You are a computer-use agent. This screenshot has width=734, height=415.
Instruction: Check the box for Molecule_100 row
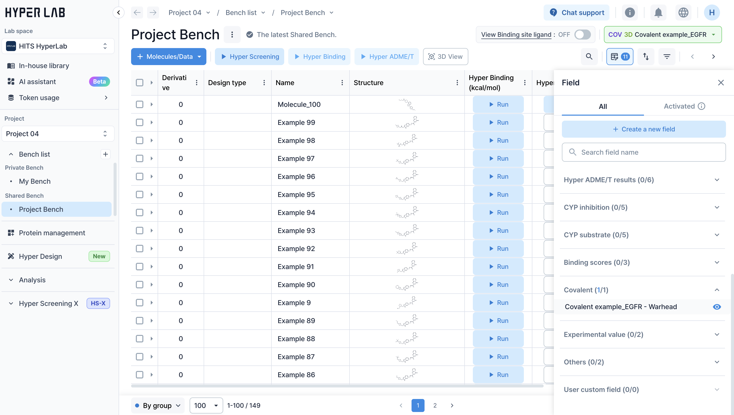(x=139, y=104)
